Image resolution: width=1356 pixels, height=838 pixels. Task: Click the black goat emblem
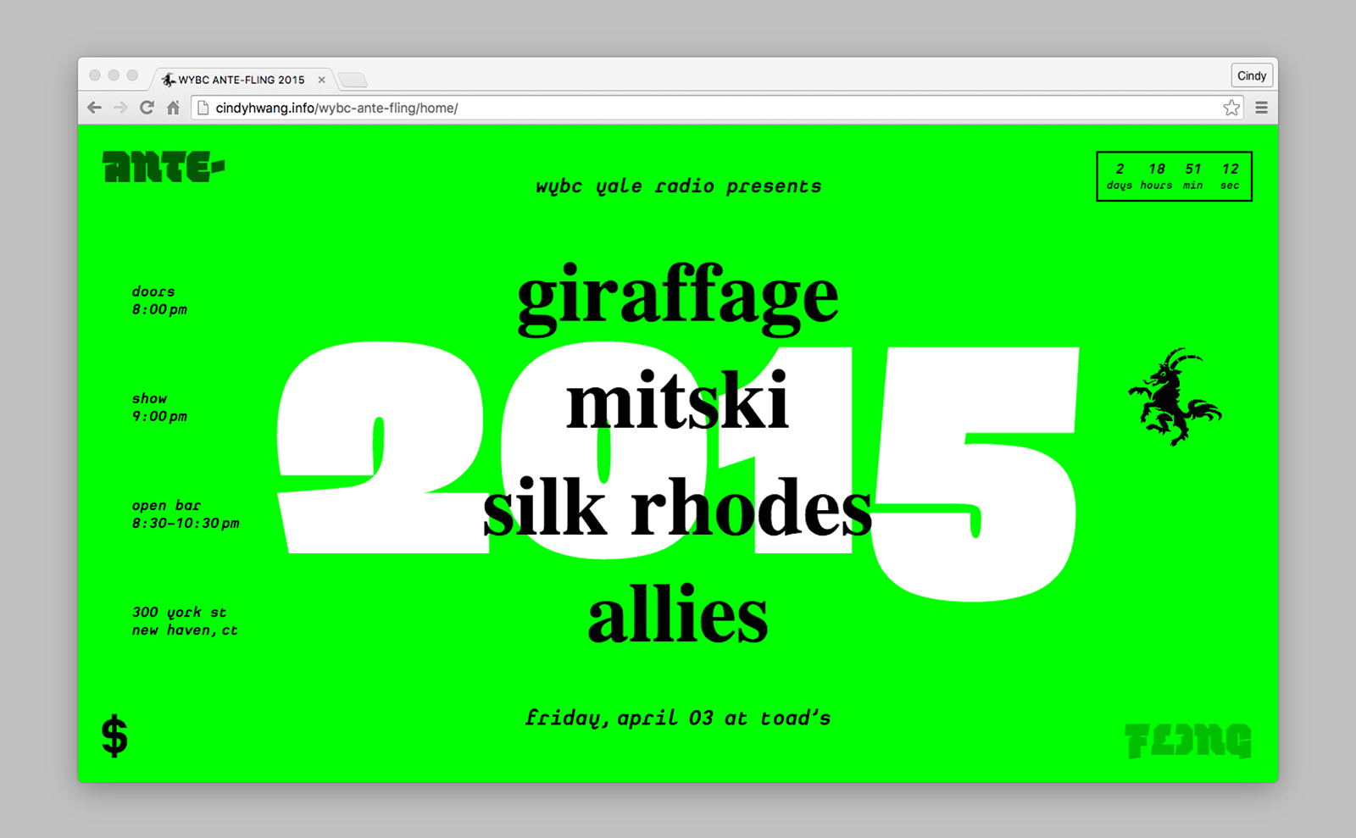[x=1174, y=397]
